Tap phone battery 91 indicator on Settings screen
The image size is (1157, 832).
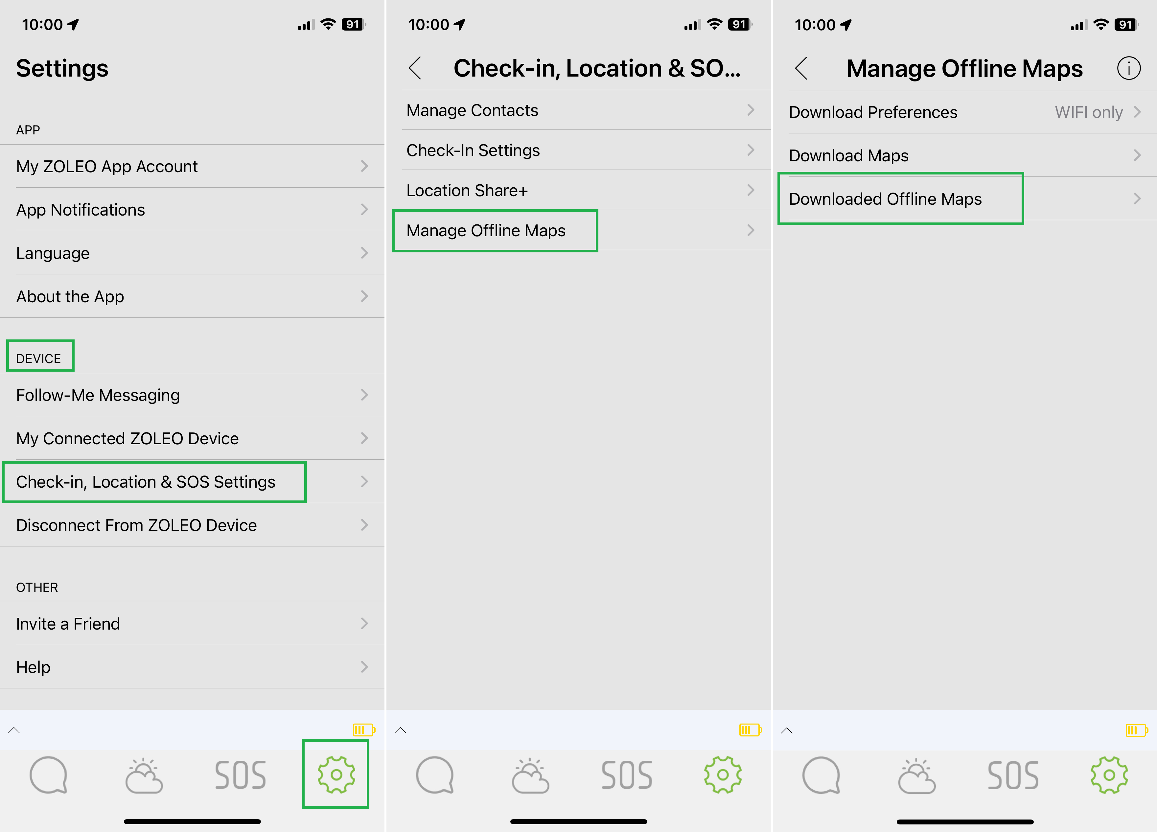click(354, 24)
